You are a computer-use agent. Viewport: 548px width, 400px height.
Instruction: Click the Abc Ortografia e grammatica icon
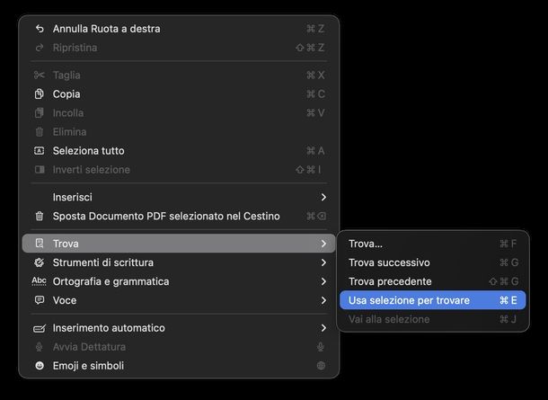pyautogui.click(x=39, y=281)
